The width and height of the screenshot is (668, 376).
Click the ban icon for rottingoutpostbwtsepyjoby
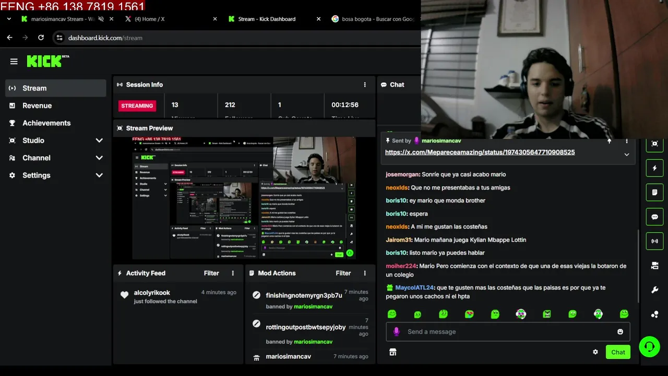(256, 324)
